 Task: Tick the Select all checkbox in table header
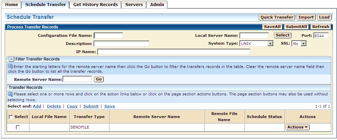coord(11,117)
